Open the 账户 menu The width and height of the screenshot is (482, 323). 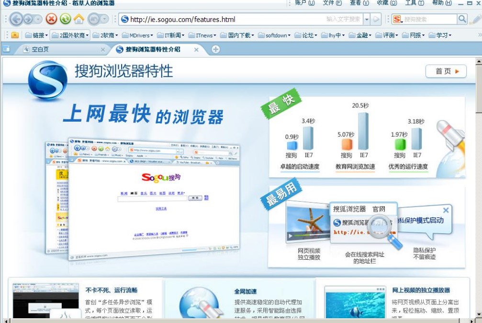point(304,3)
